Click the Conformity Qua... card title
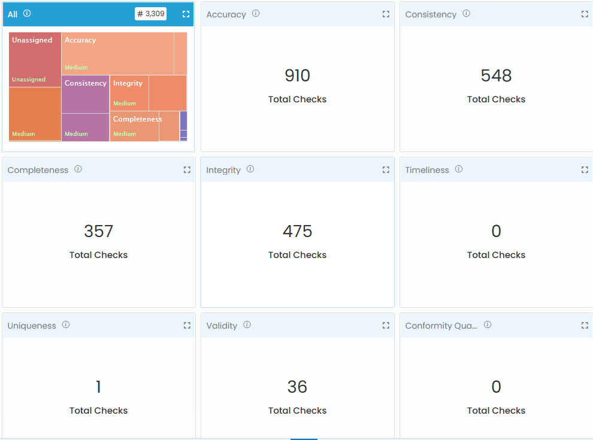The image size is (593, 440). coord(441,326)
